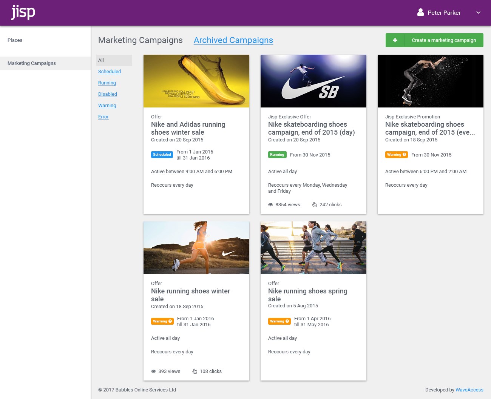Create a marketing campaign
The image size is (491, 399).
tap(434, 40)
